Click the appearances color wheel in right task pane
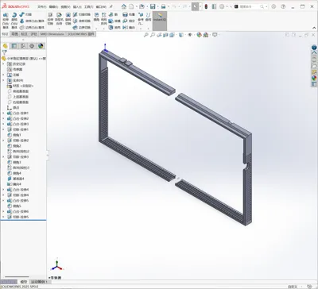This screenshot has width=318, height=289. [x=314, y=78]
